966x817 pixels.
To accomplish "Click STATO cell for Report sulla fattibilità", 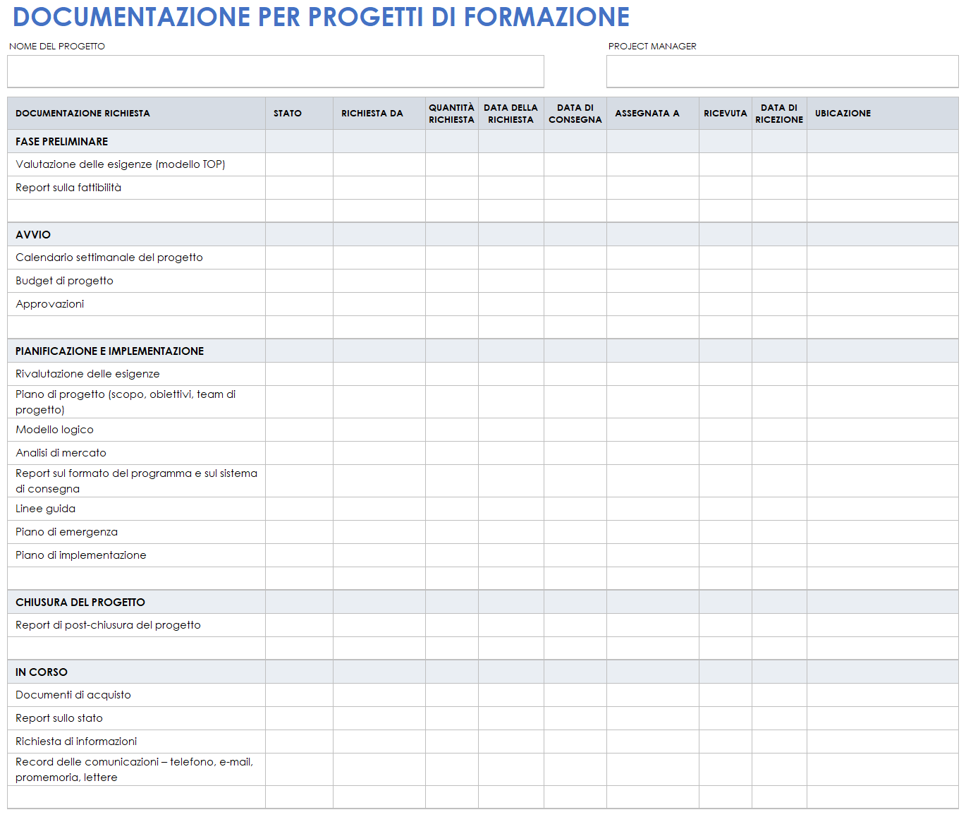I will click(299, 188).
